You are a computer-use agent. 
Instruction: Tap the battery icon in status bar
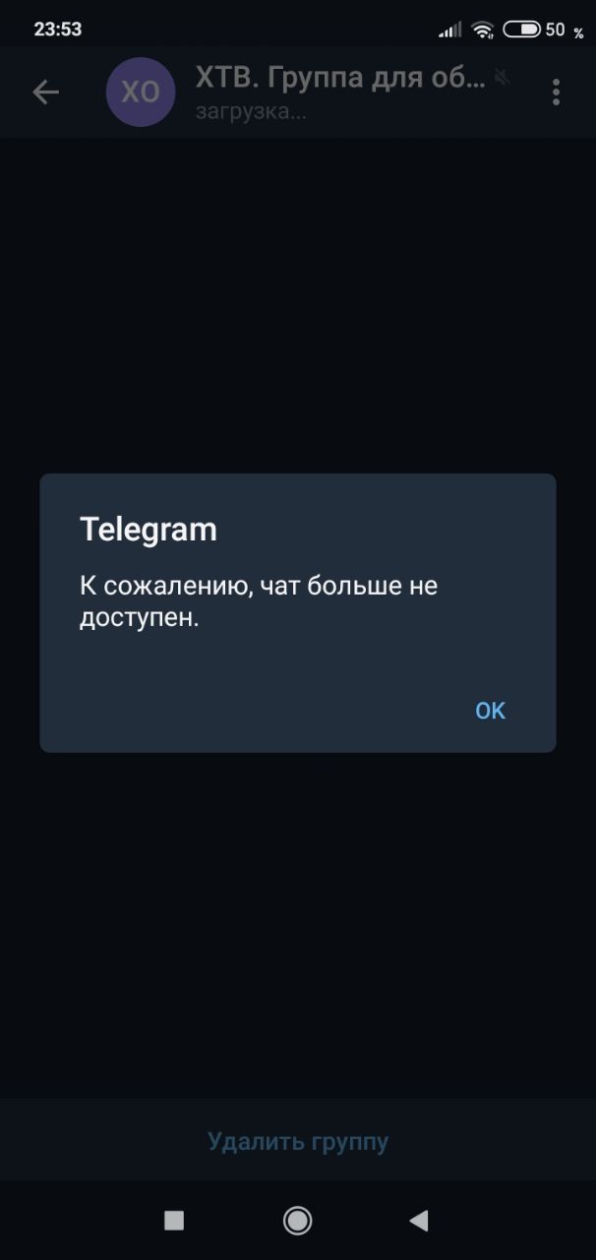521,30
